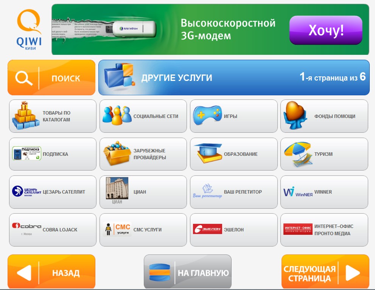
Task: Open ВАШ РЕПЕТИТОР provider label
Action: click(x=243, y=192)
